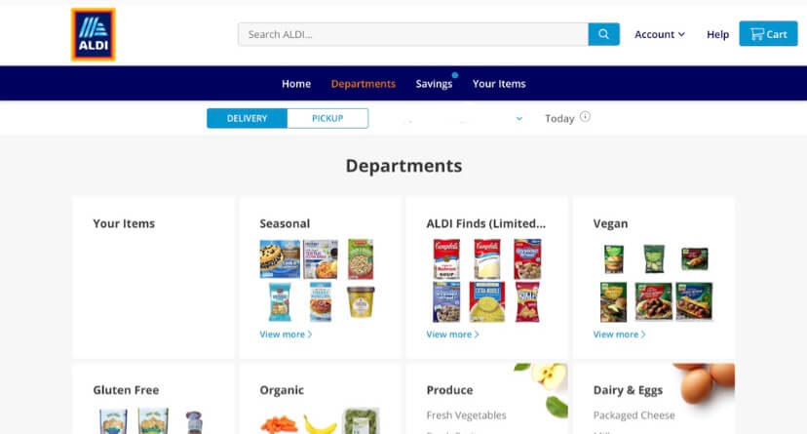Go to the Home tab
Image resolution: width=807 pixels, height=434 pixels.
pos(296,84)
